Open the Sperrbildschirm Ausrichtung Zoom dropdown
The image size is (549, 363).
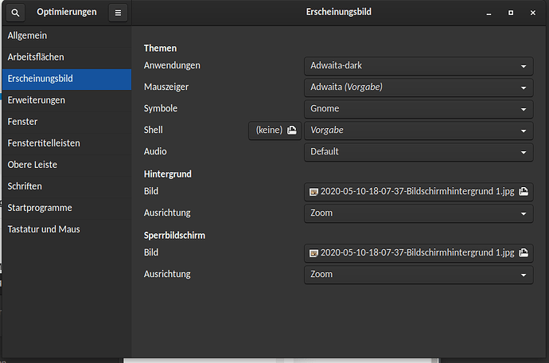point(419,275)
